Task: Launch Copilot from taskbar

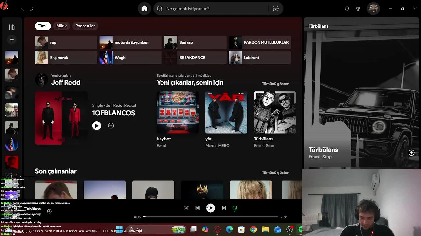Action: (205, 230)
